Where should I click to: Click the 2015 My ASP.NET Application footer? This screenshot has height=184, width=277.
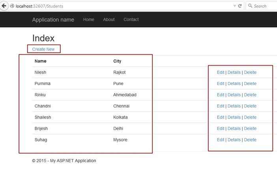click(64, 161)
